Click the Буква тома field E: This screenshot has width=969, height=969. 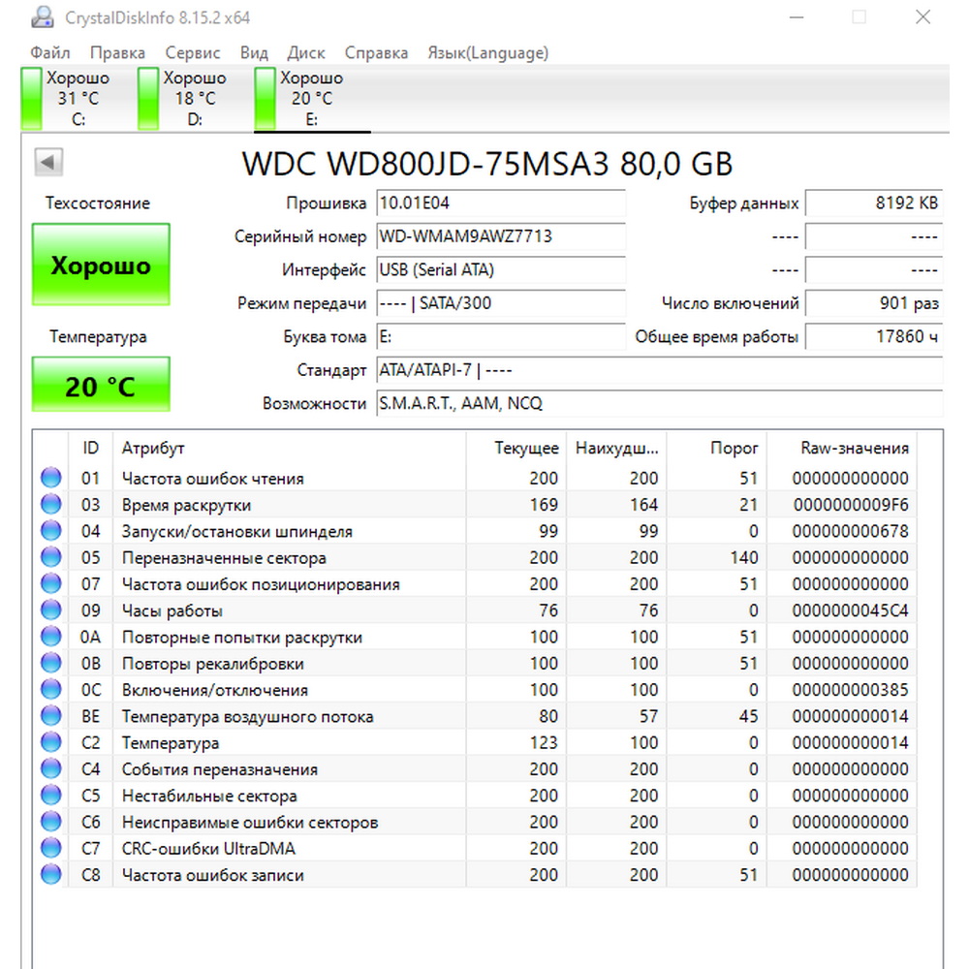501,336
